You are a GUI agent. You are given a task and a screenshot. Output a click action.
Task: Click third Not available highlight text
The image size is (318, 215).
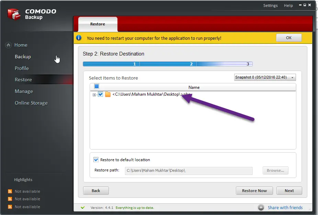[27, 207]
